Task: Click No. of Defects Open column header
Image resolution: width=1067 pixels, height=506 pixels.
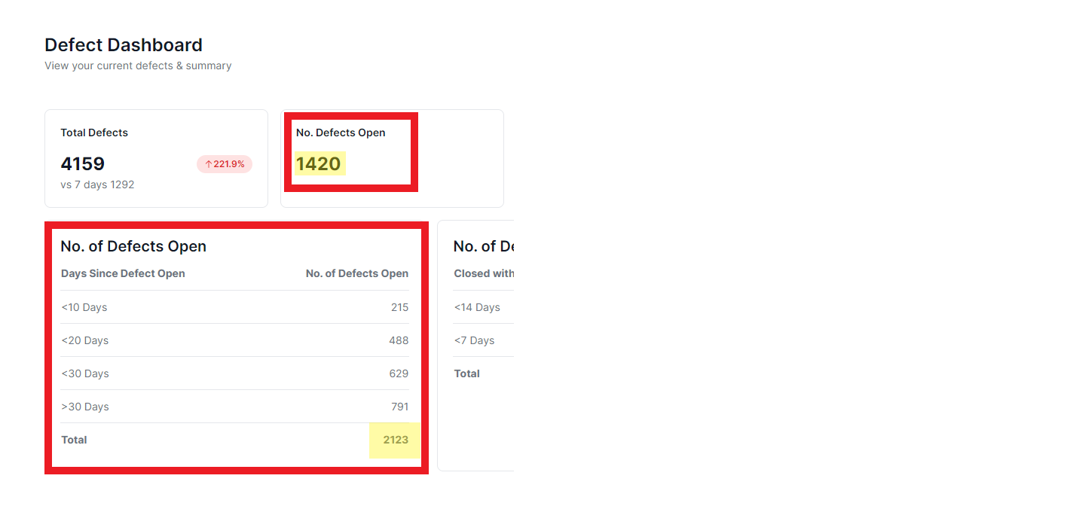Action: click(357, 273)
